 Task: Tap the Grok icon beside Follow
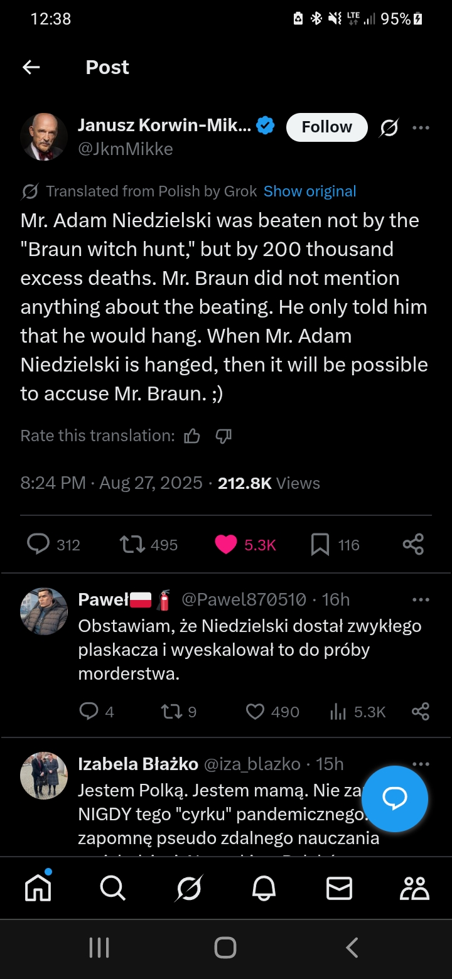coord(389,128)
